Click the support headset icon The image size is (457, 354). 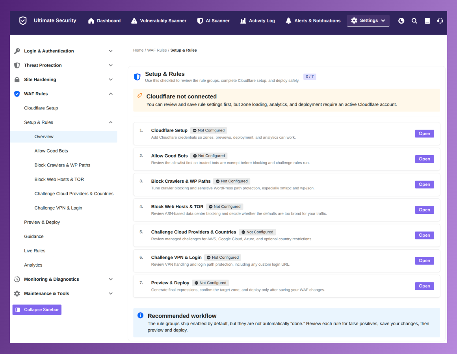440,21
